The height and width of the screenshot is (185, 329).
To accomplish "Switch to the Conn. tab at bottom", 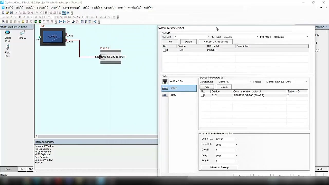I will coord(9,169).
